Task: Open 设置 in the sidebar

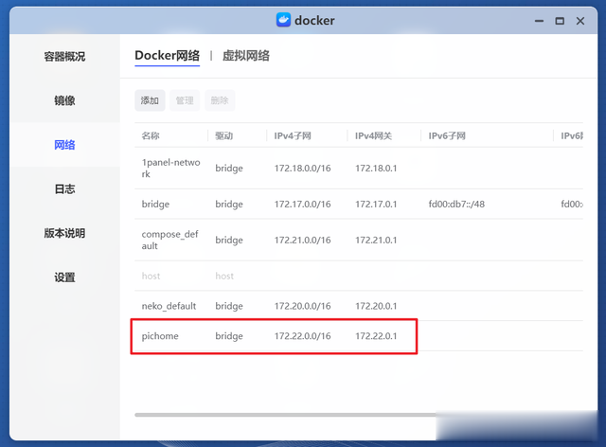Action: coord(64,277)
